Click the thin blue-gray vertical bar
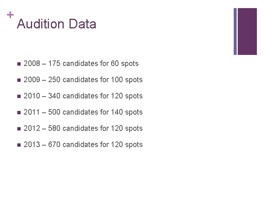The width and height of the screenshot is (265, 199). click(x=235, y=31)
